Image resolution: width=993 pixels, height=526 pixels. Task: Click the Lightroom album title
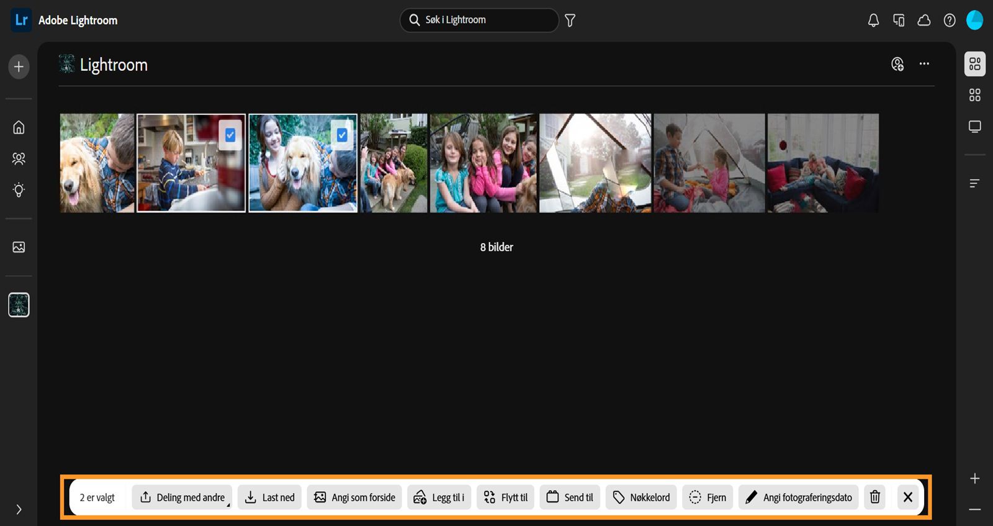coord(114,65)
